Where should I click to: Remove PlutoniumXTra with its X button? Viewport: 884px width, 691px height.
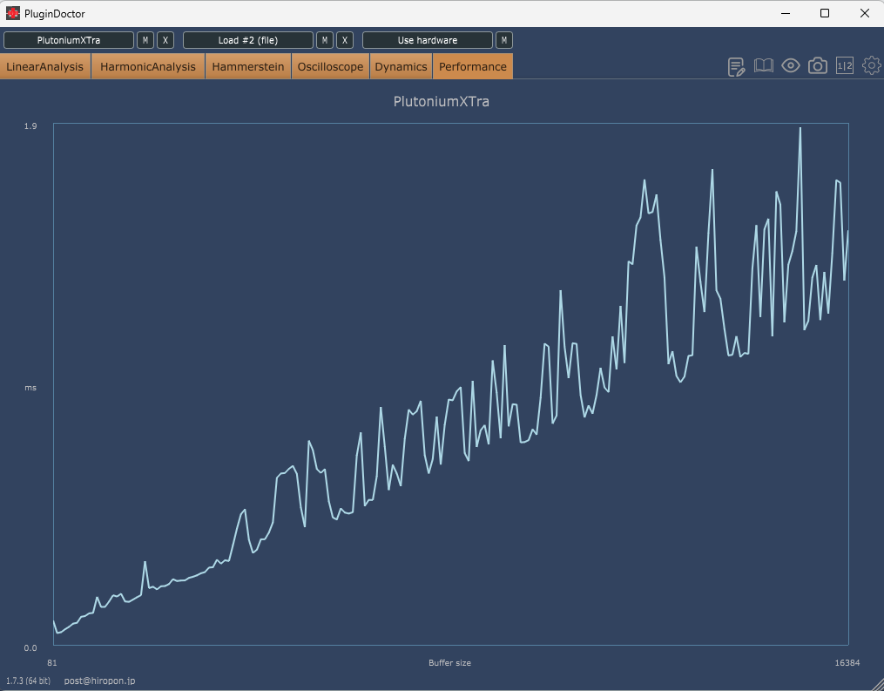[x=165, y=40]
